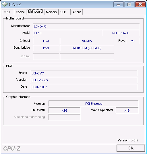
Task: Click the Graphic Interface group label
Action: (x=18, y=97)
